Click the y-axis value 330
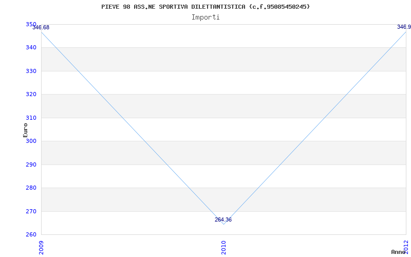The width and height of the screenshot is (411, 257). point(31,71)
